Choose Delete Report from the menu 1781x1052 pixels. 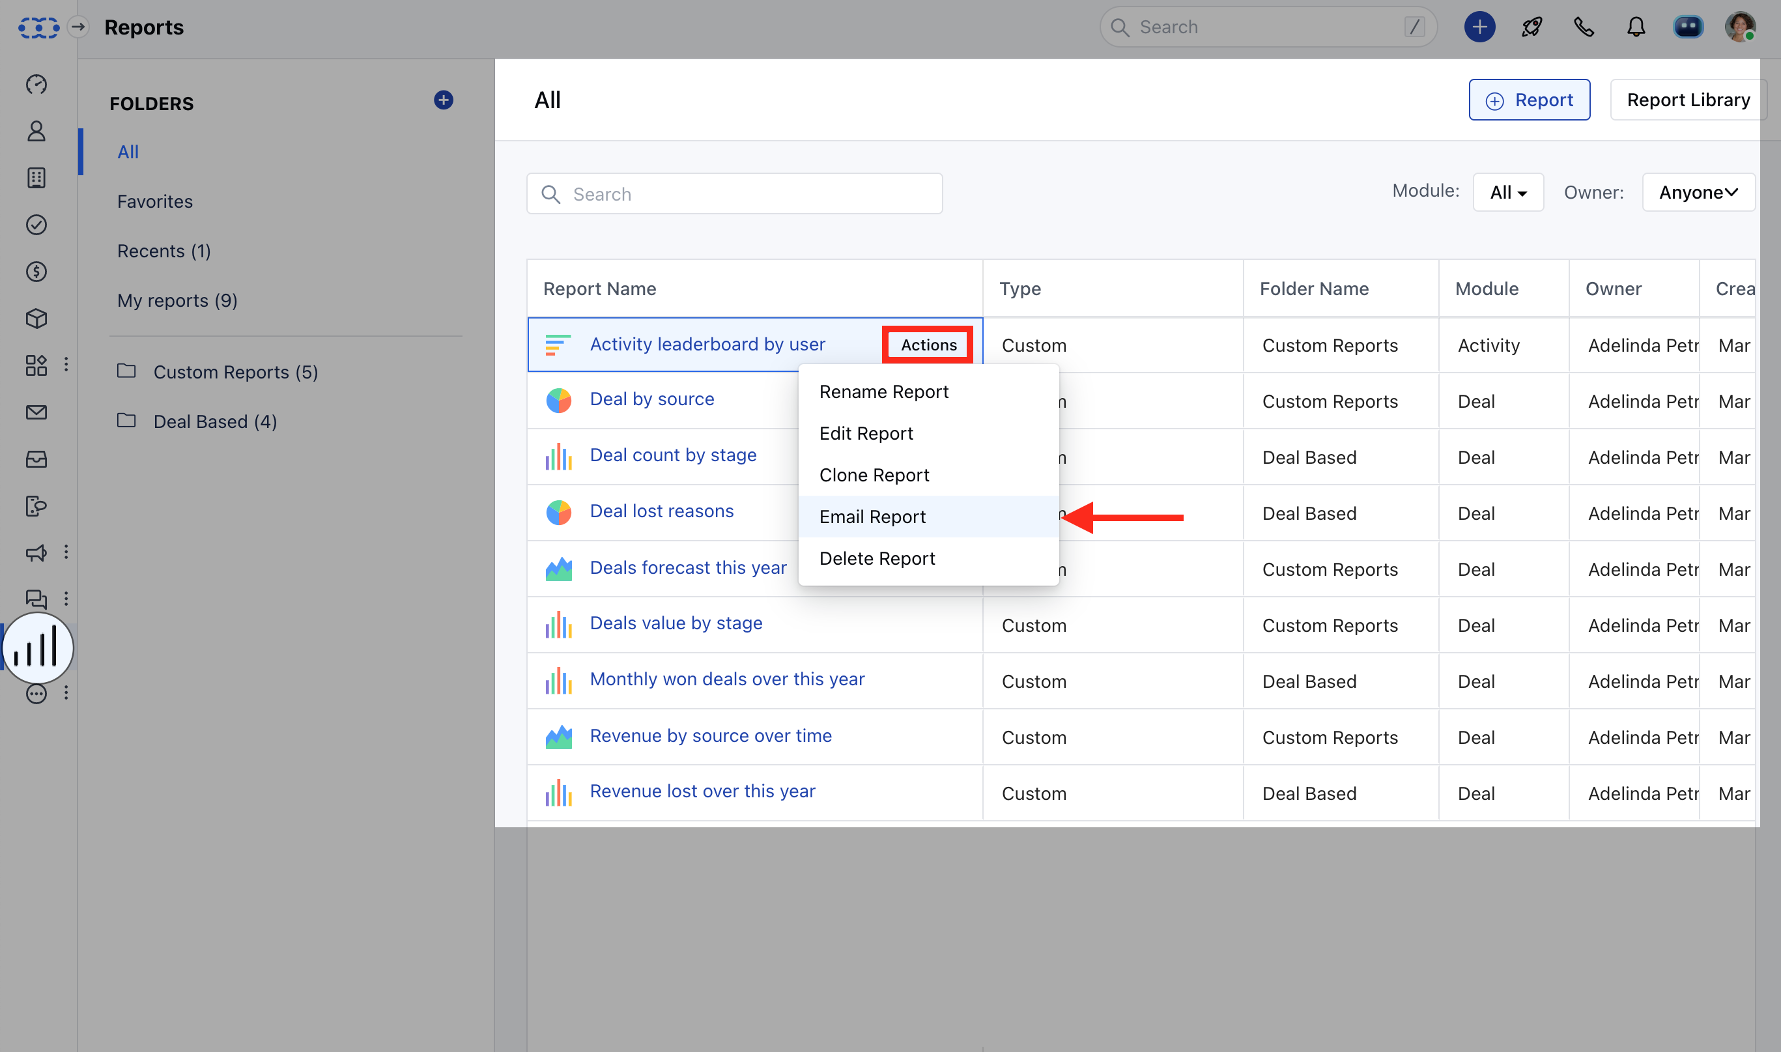coord(928,559)
